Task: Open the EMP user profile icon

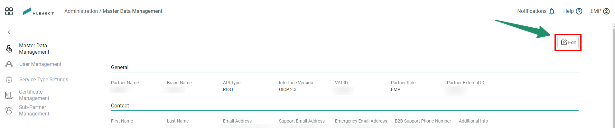Action: tap(606, 11)
